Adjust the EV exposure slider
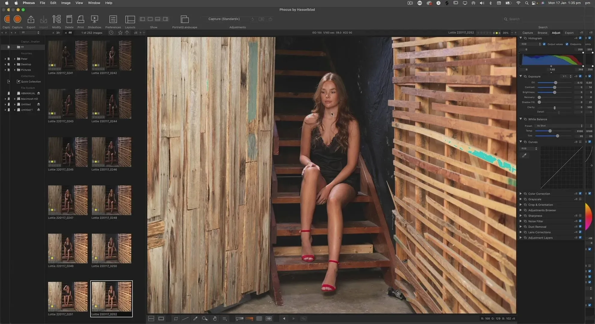The height and width of the screenshot is (324, 595). coord(555,82)
